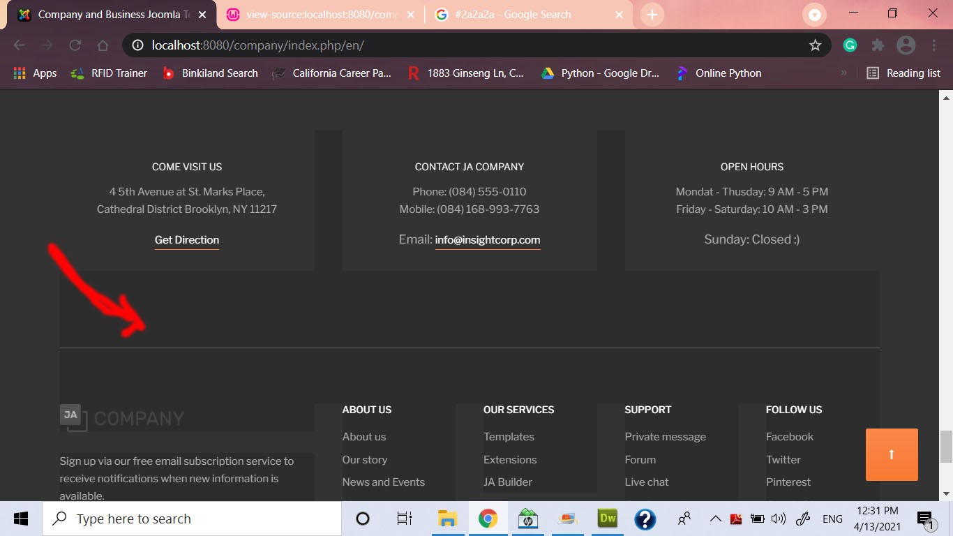
Task: Go to the browser home page icon
Action: click(x=103, y=45)
